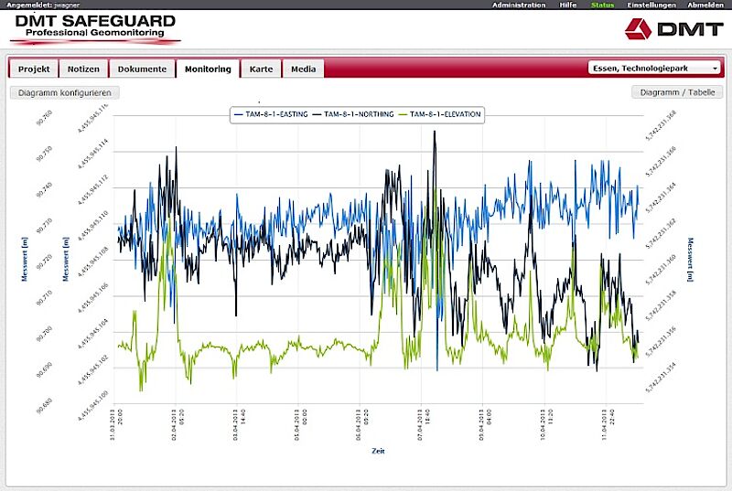This screenshot has height=491, width=732.
Task: Select the Monitoring tab
Action: pos(207,69)
